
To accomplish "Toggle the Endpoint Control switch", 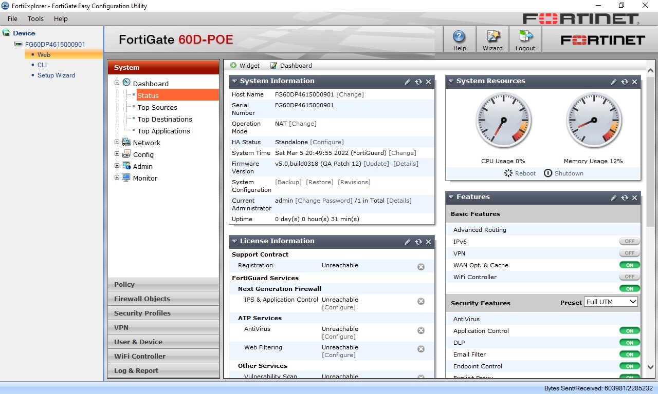I will click(x=630, y=366).
